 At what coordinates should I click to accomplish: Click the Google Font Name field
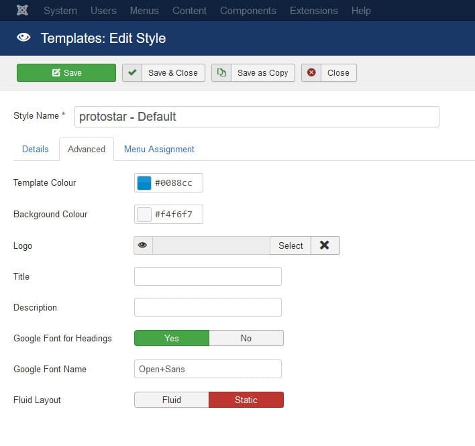(208, 369)
